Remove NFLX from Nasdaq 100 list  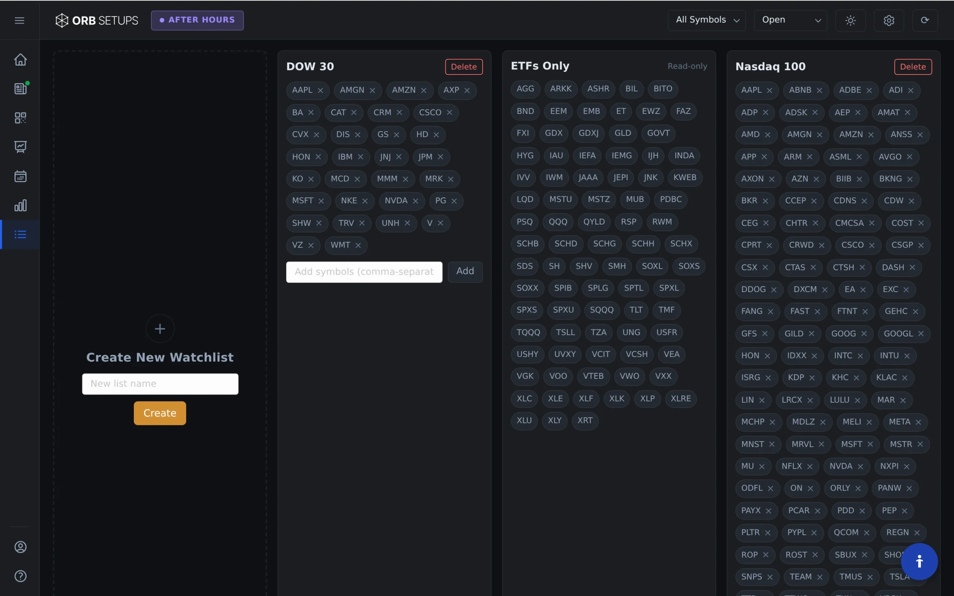(810, 467)
